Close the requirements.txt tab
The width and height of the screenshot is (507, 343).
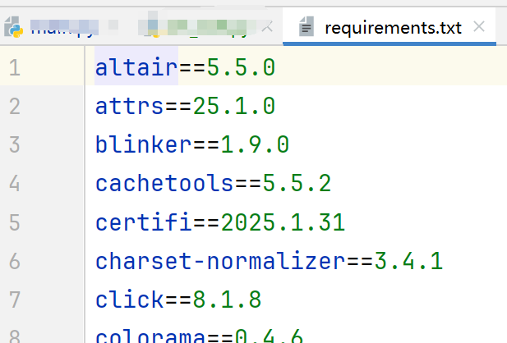click(480, 27)
